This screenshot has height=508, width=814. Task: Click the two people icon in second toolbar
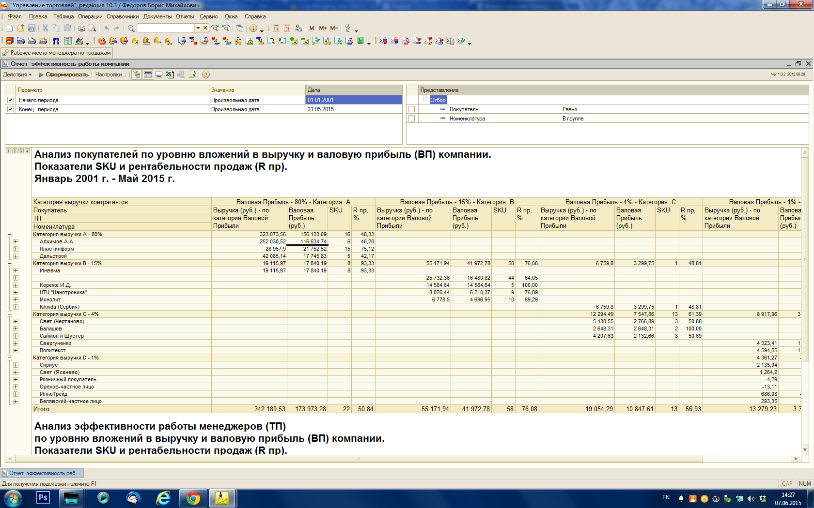point(56,41)
